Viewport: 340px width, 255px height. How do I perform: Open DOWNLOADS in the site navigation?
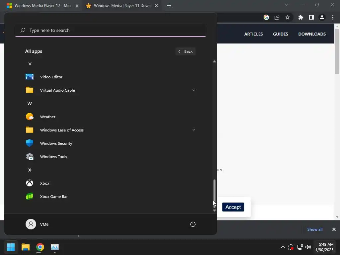(312, 34)
